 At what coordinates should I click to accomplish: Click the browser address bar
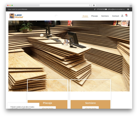tap(65, 5)
